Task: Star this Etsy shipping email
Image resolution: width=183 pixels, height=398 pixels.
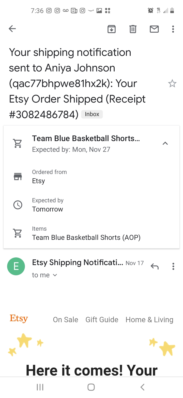Action: tap(172, 84)
